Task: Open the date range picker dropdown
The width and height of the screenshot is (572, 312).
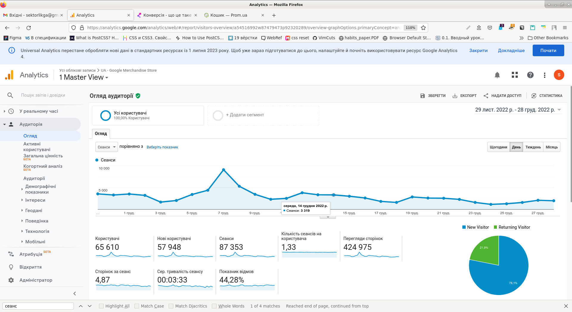Action: (x=518, y=110)
